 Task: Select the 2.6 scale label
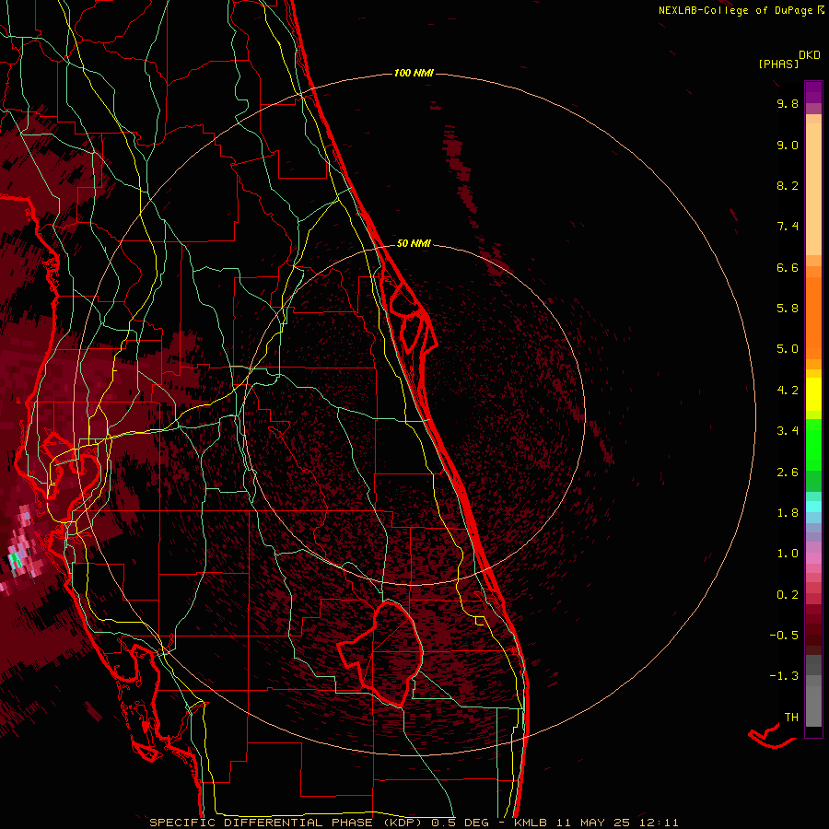coord(788,473)
